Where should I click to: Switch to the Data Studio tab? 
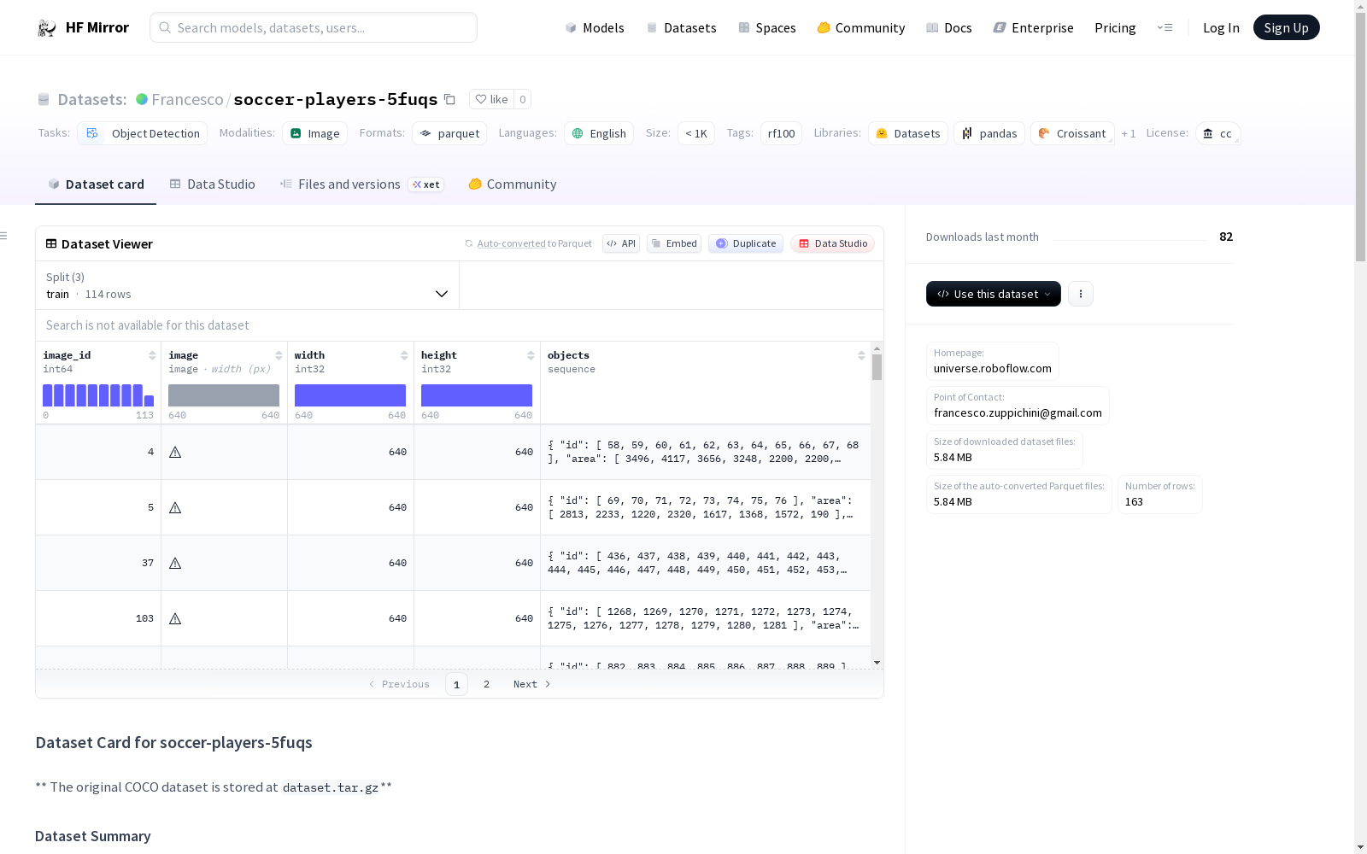pos(213,184)
